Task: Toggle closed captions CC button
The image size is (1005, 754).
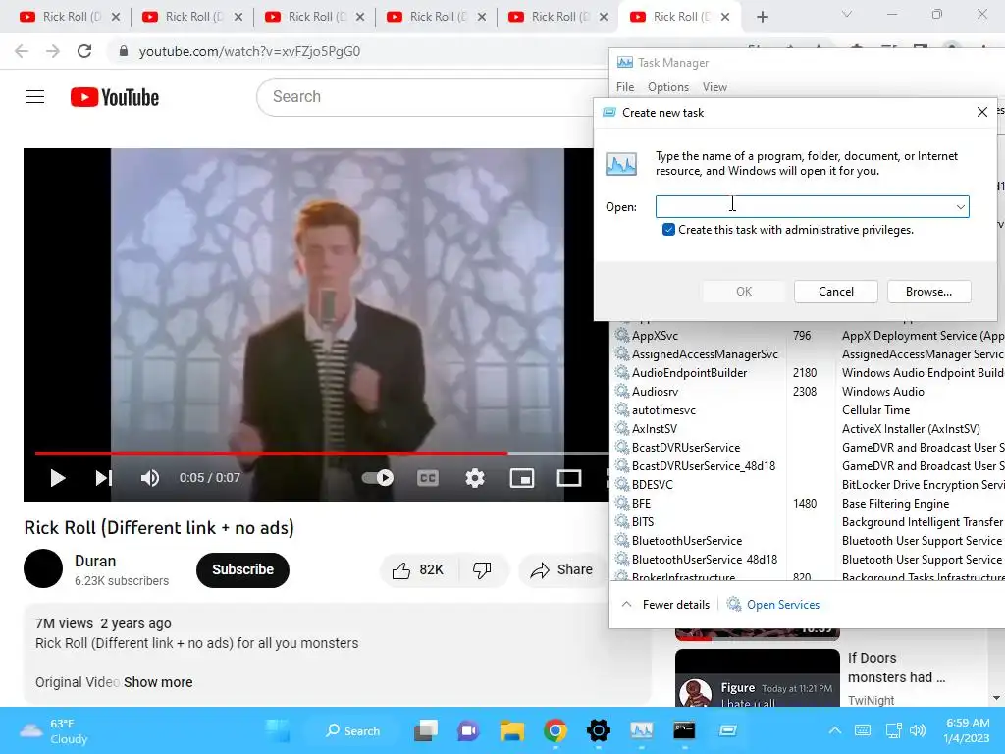Action: point(428,478)
